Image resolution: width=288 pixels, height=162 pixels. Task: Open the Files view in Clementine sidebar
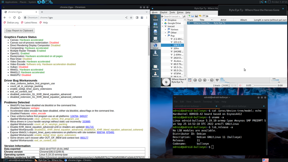point(155,32)
